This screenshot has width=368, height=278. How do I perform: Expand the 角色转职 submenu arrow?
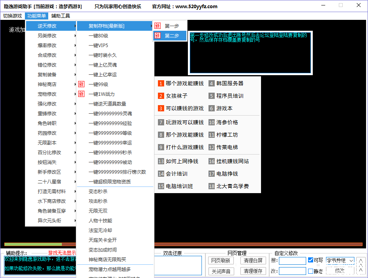(75, 123)
